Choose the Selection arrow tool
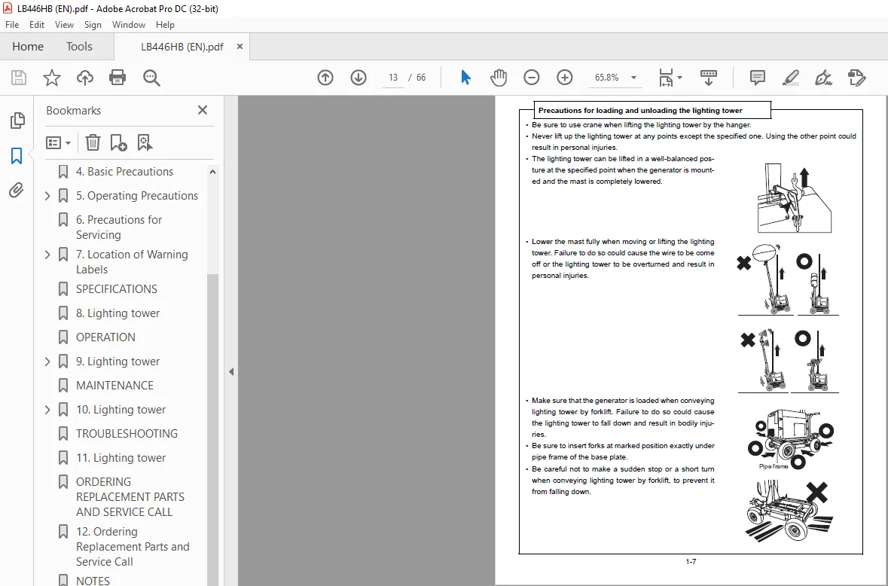Screen dimensions: 888x586 465,78
